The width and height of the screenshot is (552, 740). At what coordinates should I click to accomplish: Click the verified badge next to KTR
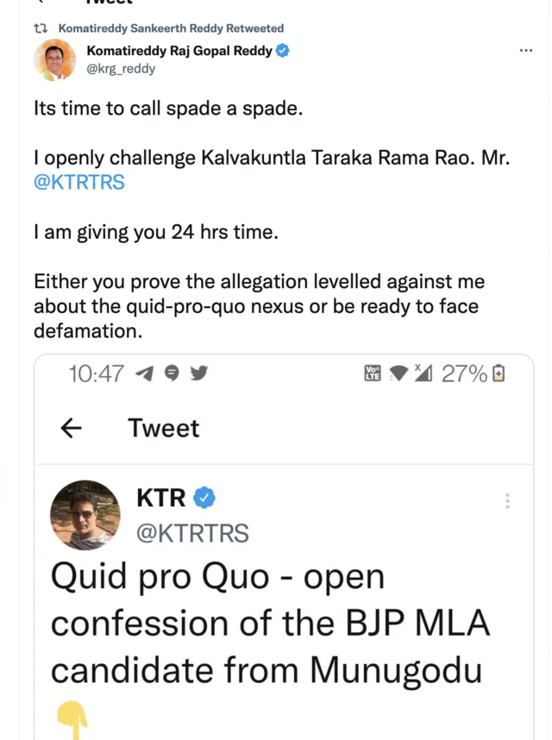tap(204, 498)
